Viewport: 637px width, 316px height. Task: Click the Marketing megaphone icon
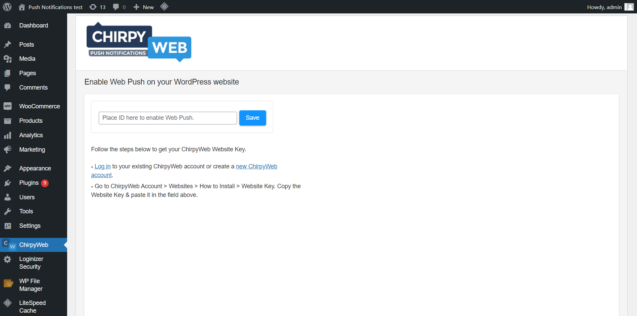click(x=7, y=150)
